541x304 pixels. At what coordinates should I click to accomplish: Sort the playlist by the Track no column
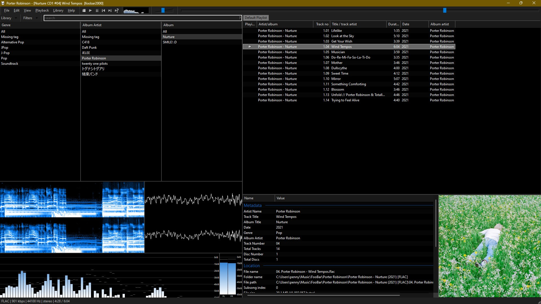(x=322, y=24)
